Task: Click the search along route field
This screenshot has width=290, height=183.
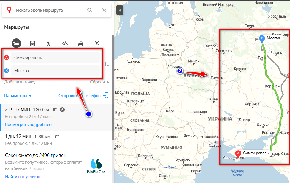Action: coord(50,10)
